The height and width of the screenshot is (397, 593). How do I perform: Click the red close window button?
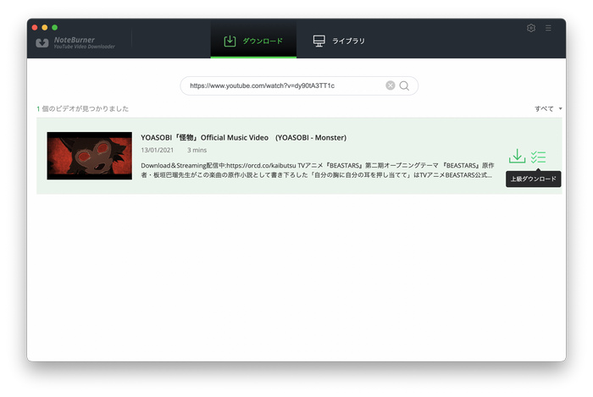click(x=35, y=27)
